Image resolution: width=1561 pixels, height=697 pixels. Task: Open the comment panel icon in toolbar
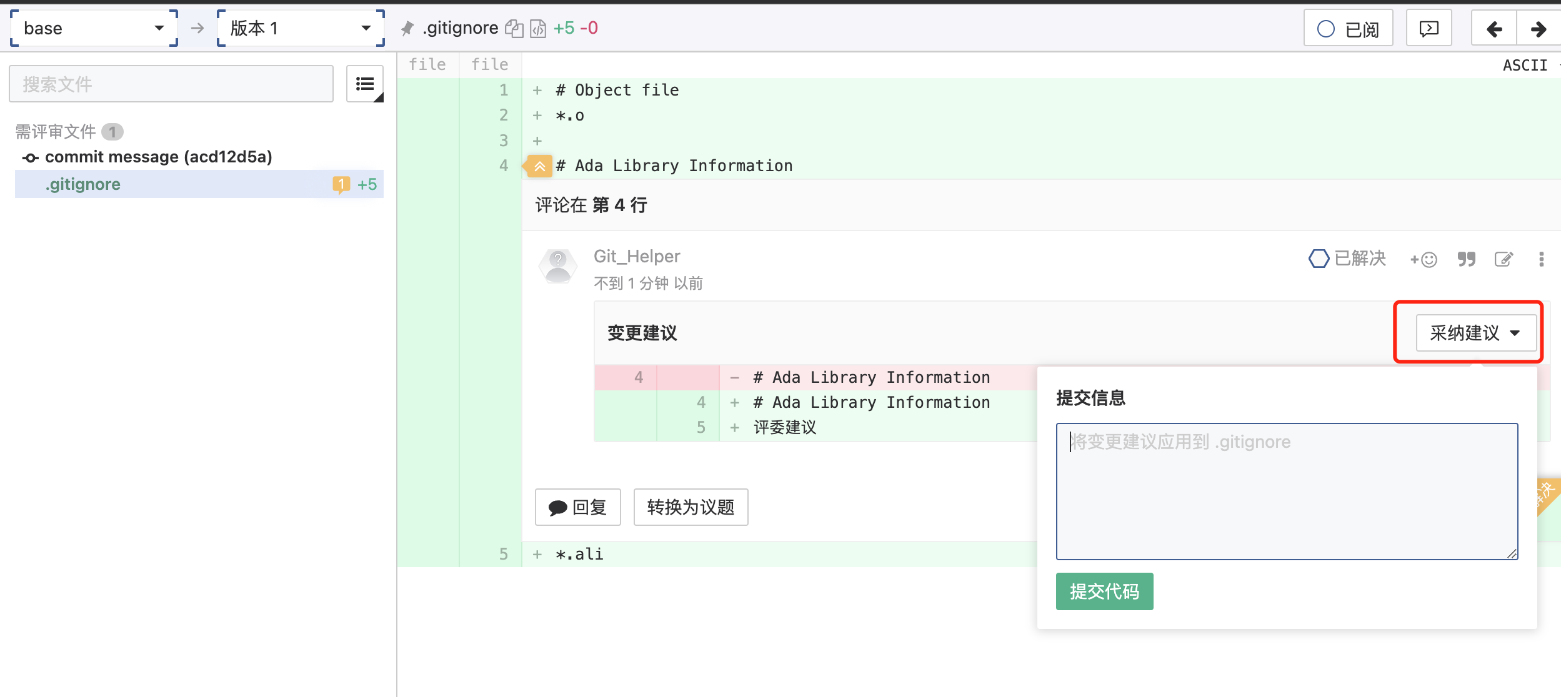pyautogui.click(x=1429, y=29)
